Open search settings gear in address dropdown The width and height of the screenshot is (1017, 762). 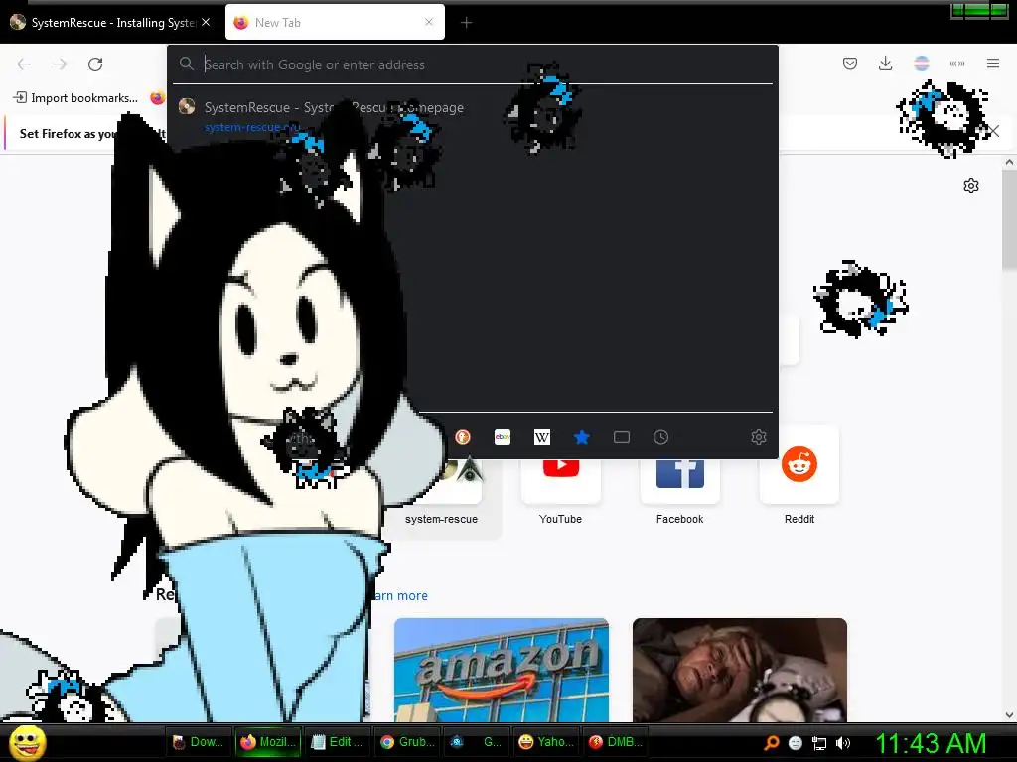click(x=758, y=437)
